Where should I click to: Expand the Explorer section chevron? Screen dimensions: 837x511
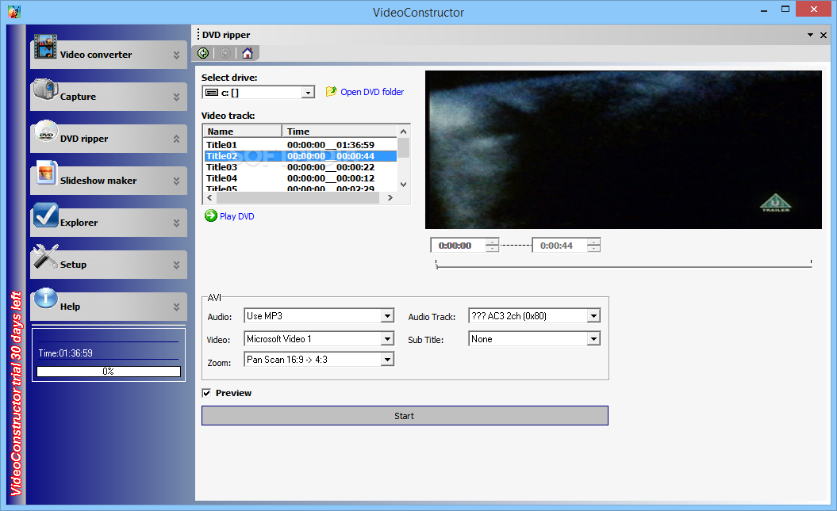click(176, 223)
